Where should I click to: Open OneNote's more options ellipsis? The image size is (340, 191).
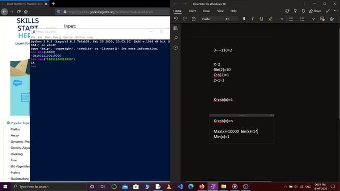click(336, 11)
